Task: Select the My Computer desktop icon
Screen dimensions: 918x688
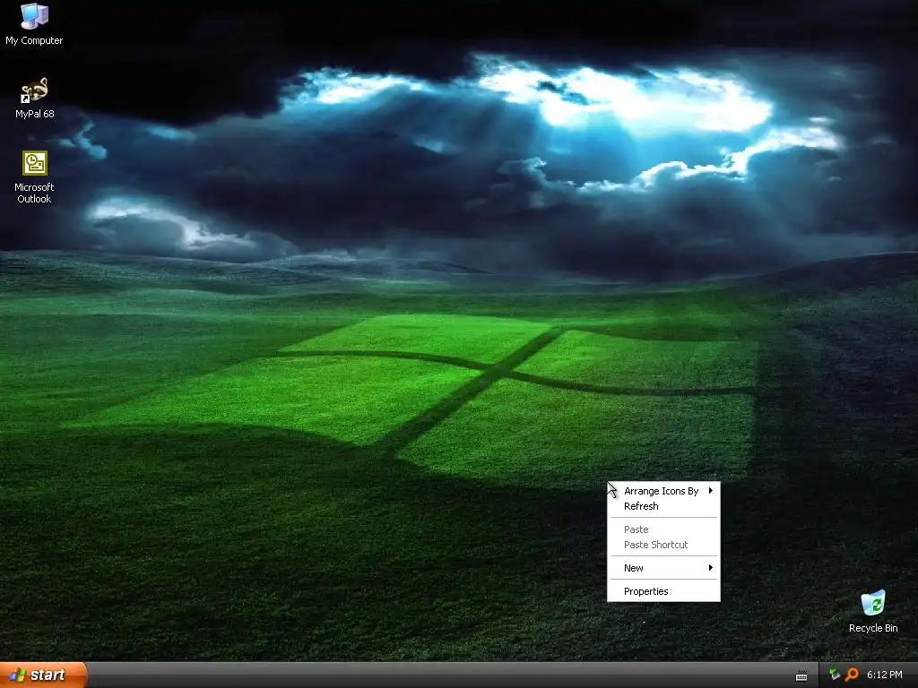Action: coord(34,23)
